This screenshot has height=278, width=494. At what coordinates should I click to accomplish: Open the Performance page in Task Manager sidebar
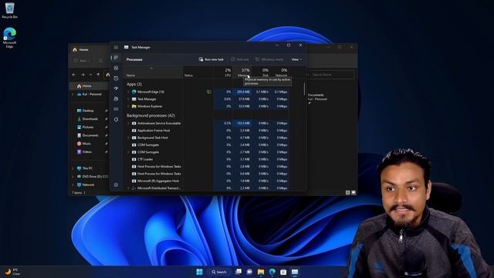pos(116,68)
